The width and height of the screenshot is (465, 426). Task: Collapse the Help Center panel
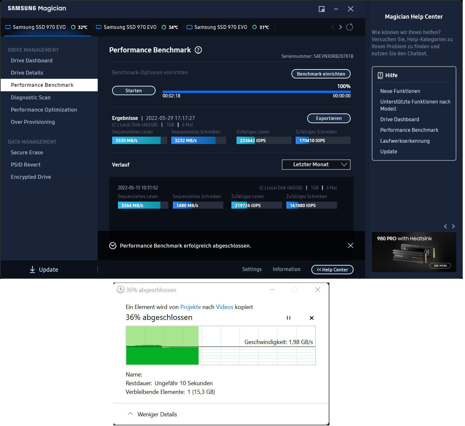click(332, 269)
